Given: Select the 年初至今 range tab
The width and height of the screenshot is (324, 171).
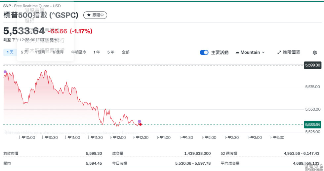Looking at the screenshot, I should 79,52.
